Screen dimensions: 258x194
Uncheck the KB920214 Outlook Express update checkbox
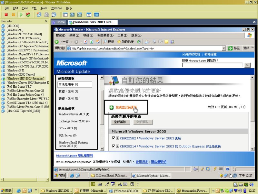coord(114,146)
